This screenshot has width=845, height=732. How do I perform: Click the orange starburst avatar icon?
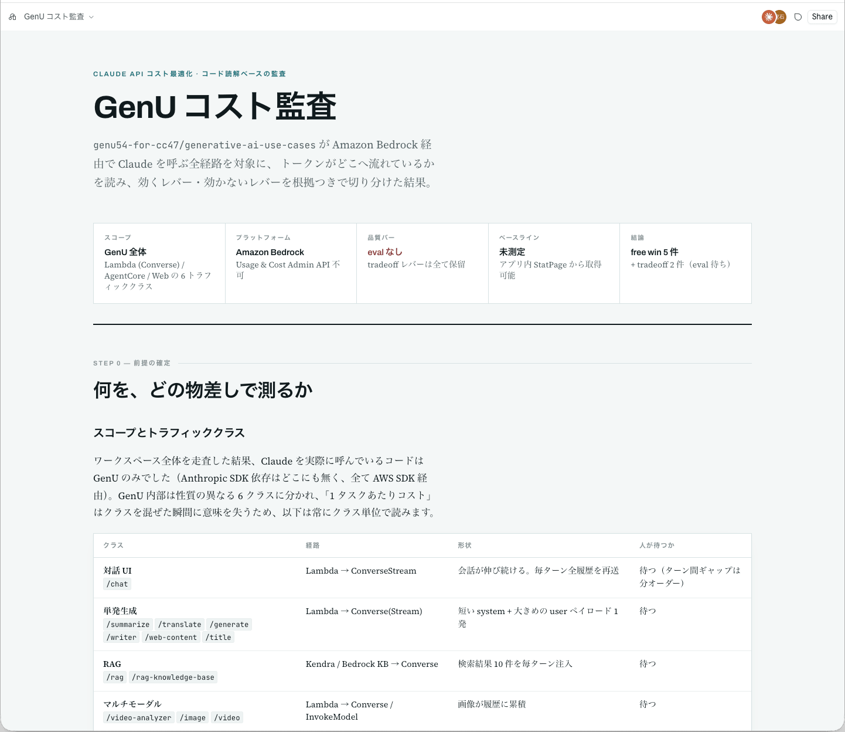point(768,17)
